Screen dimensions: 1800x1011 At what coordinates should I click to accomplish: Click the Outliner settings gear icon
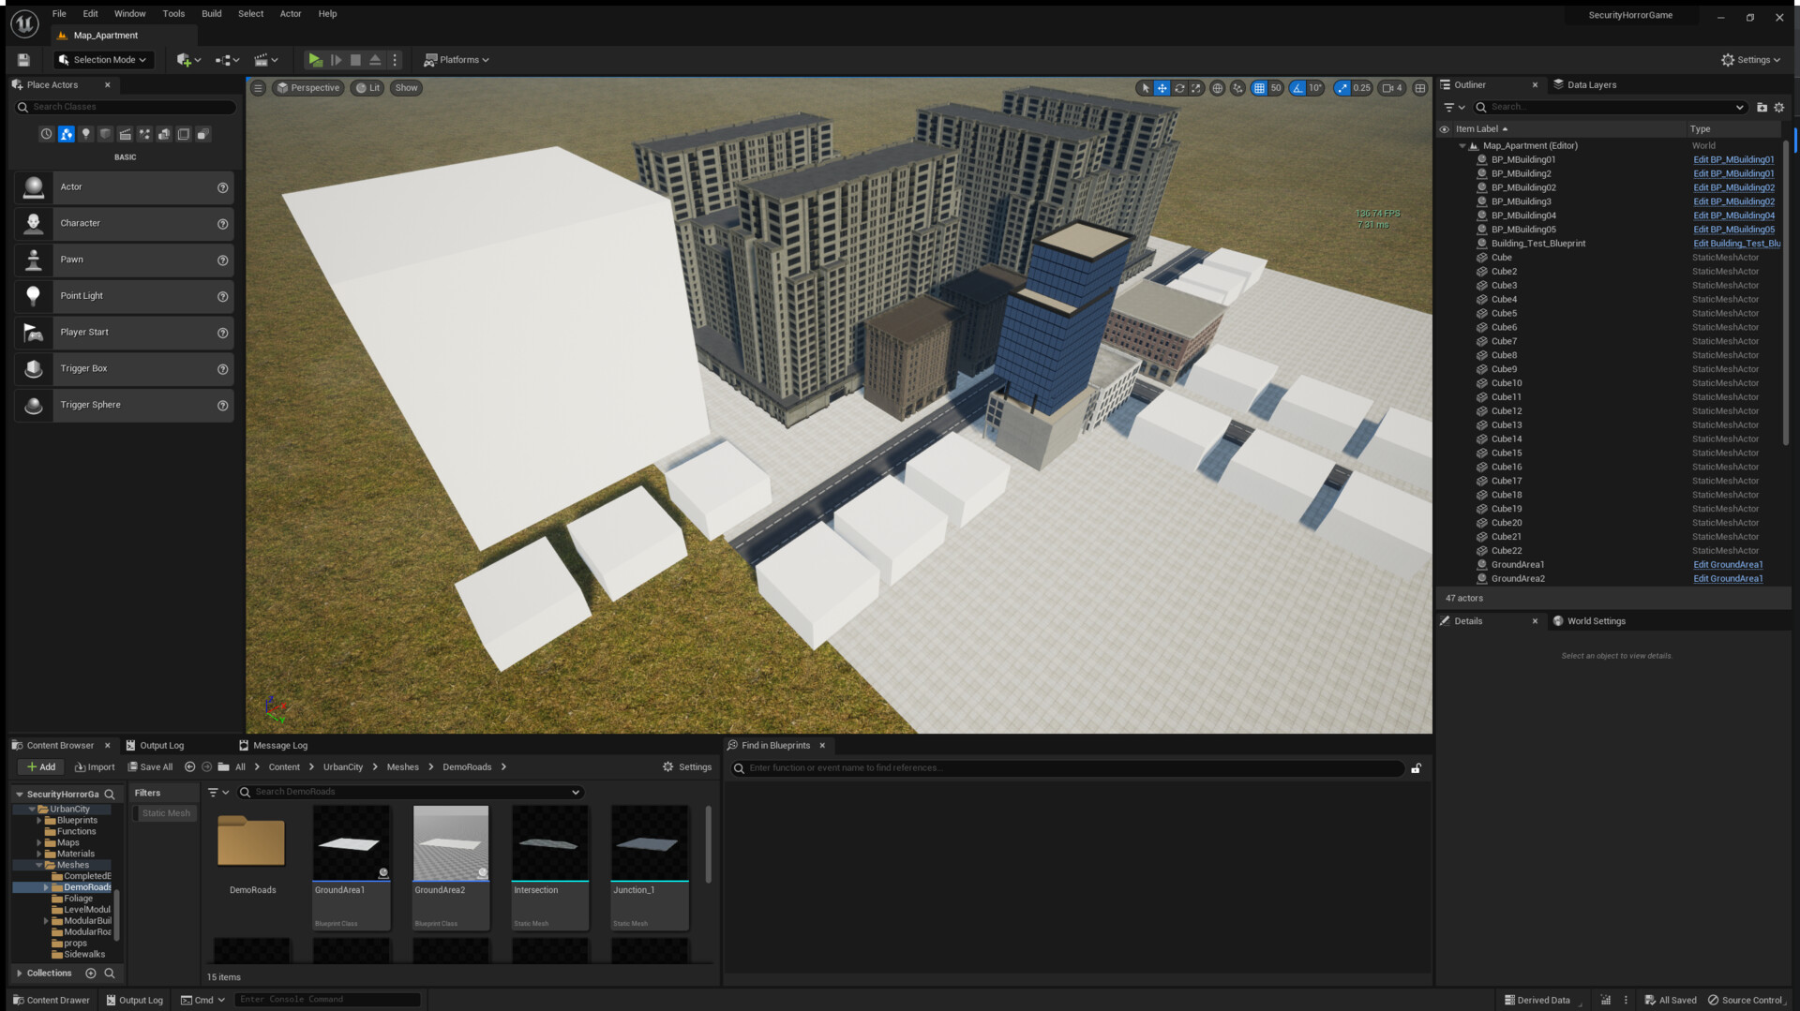1778,108
